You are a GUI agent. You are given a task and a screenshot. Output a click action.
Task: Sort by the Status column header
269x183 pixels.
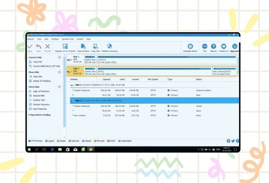(x=199, y=80)
